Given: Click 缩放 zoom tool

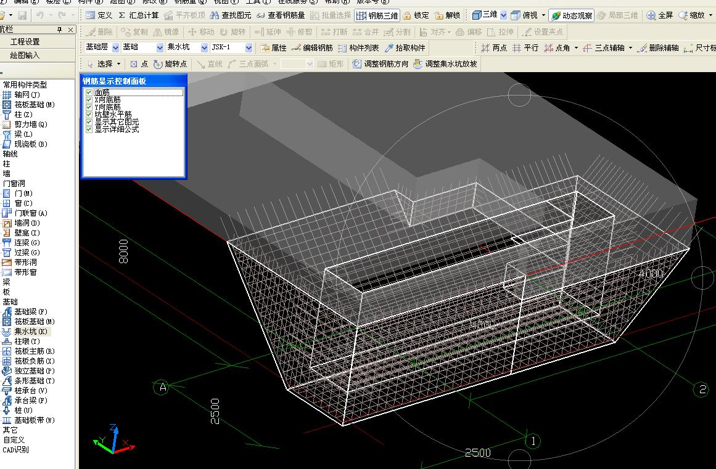Looking at the screenshot, I should (692, 15).
